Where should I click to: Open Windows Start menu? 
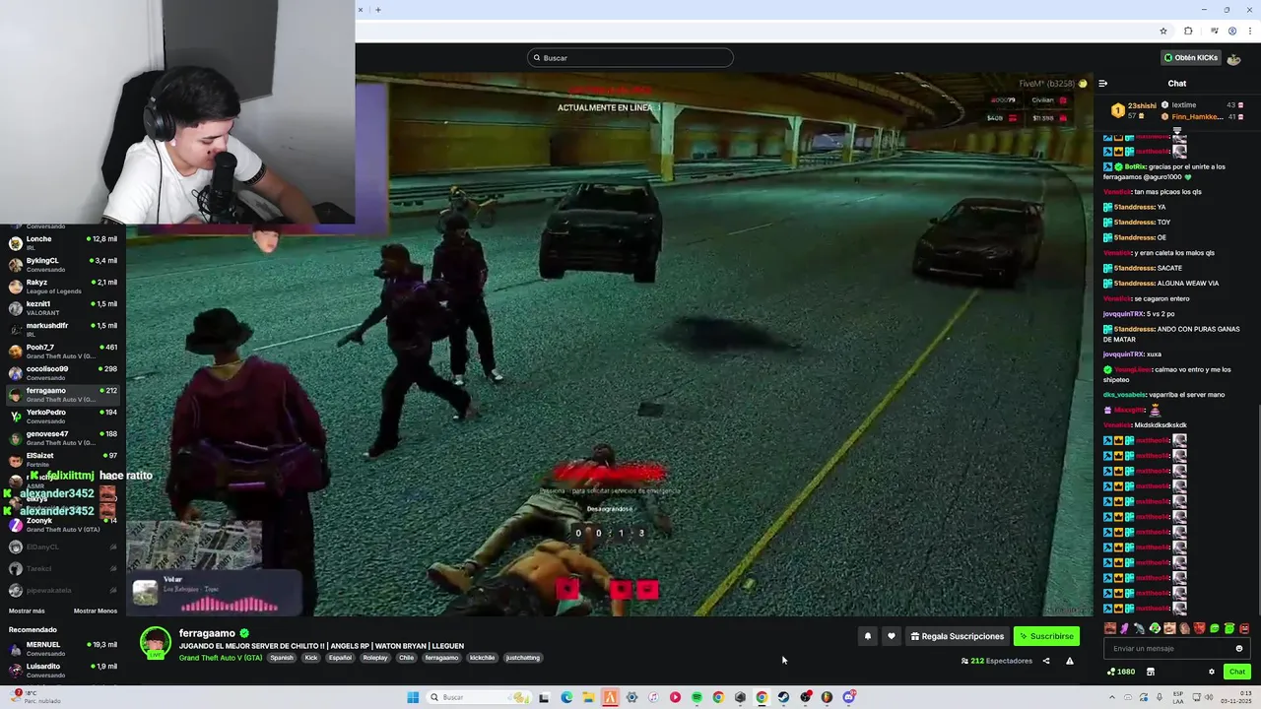(413, 697)
